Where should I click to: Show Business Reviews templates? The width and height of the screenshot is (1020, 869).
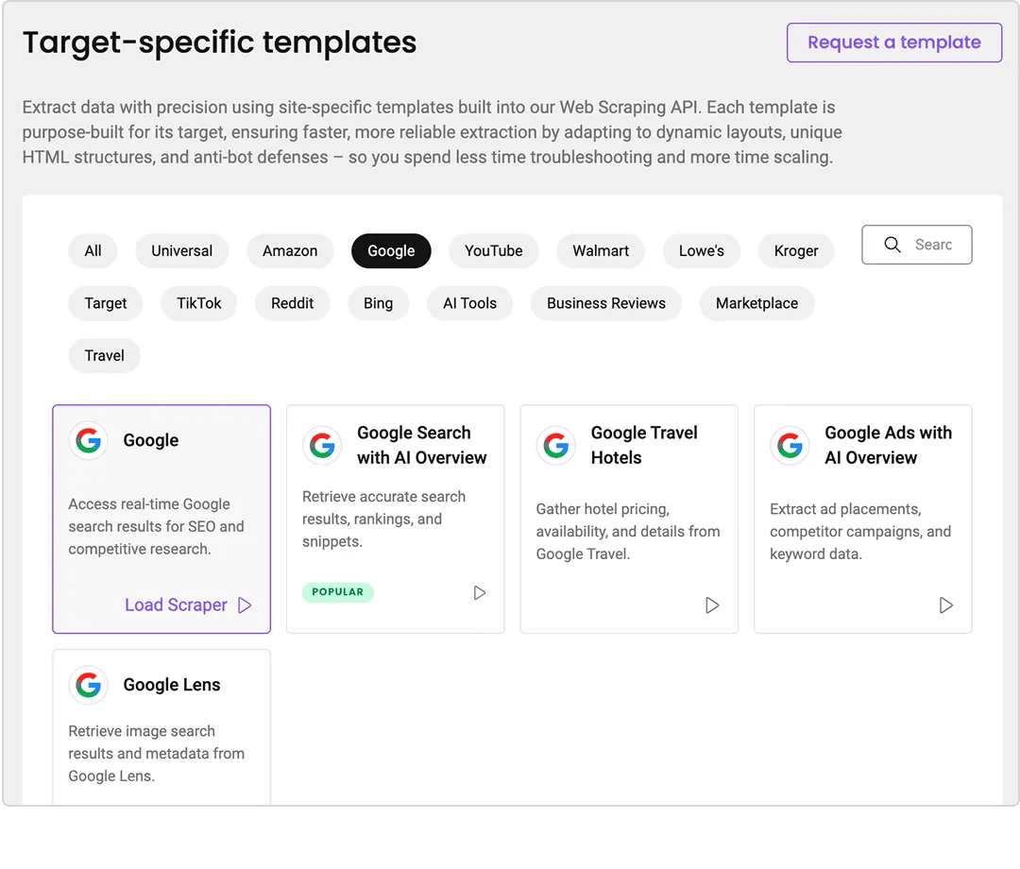[x=606, y=303]
